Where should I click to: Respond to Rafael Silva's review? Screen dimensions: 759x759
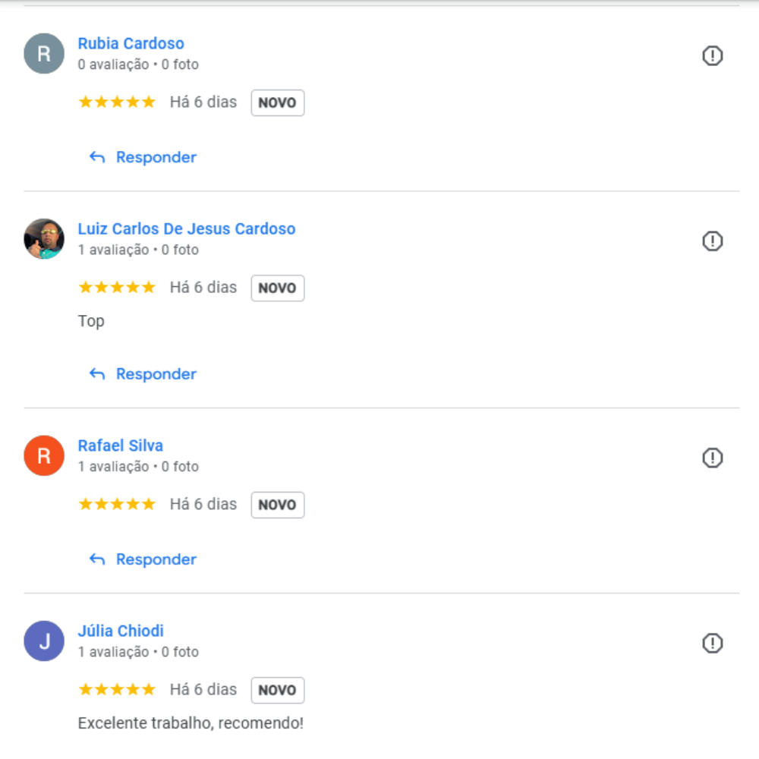coord(143,559)
